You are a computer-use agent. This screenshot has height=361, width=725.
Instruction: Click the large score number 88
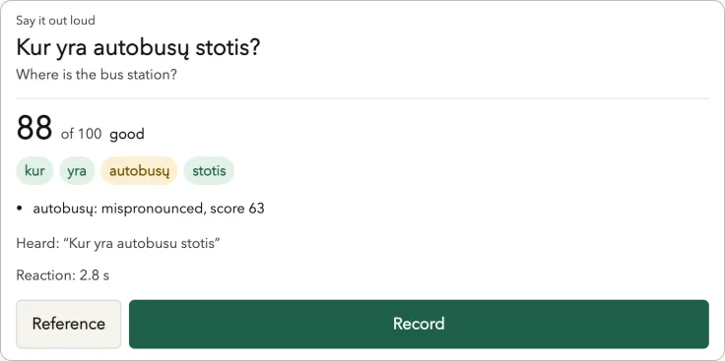(34, 128)
